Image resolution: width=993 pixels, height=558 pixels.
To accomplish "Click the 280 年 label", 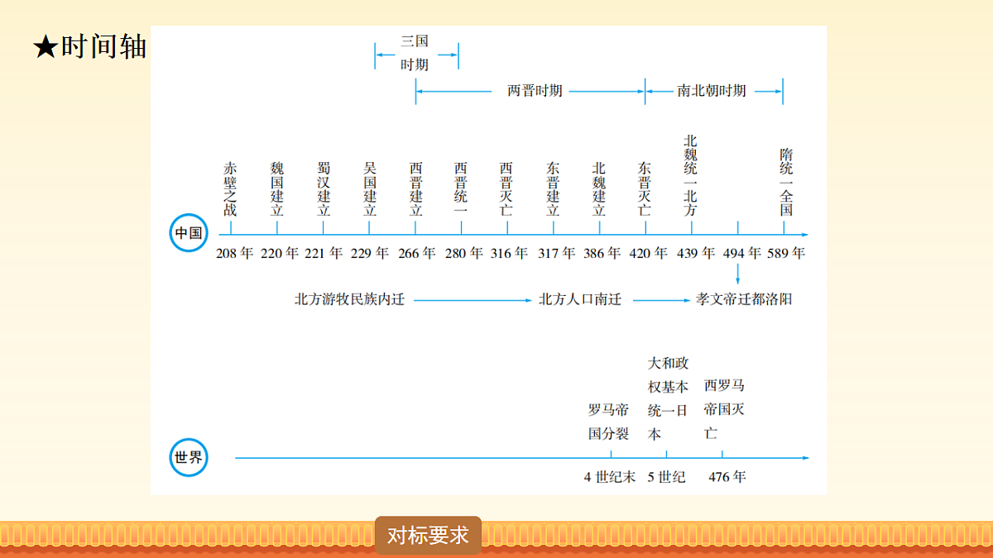I will coord(463,254).
